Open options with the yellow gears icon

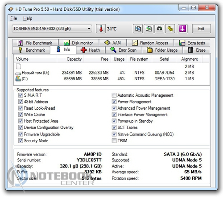[x=170, y=29]
